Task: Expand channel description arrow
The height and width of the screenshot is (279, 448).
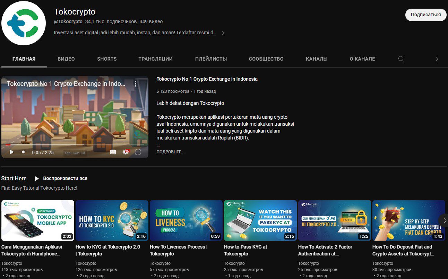Action: point(223,33)
